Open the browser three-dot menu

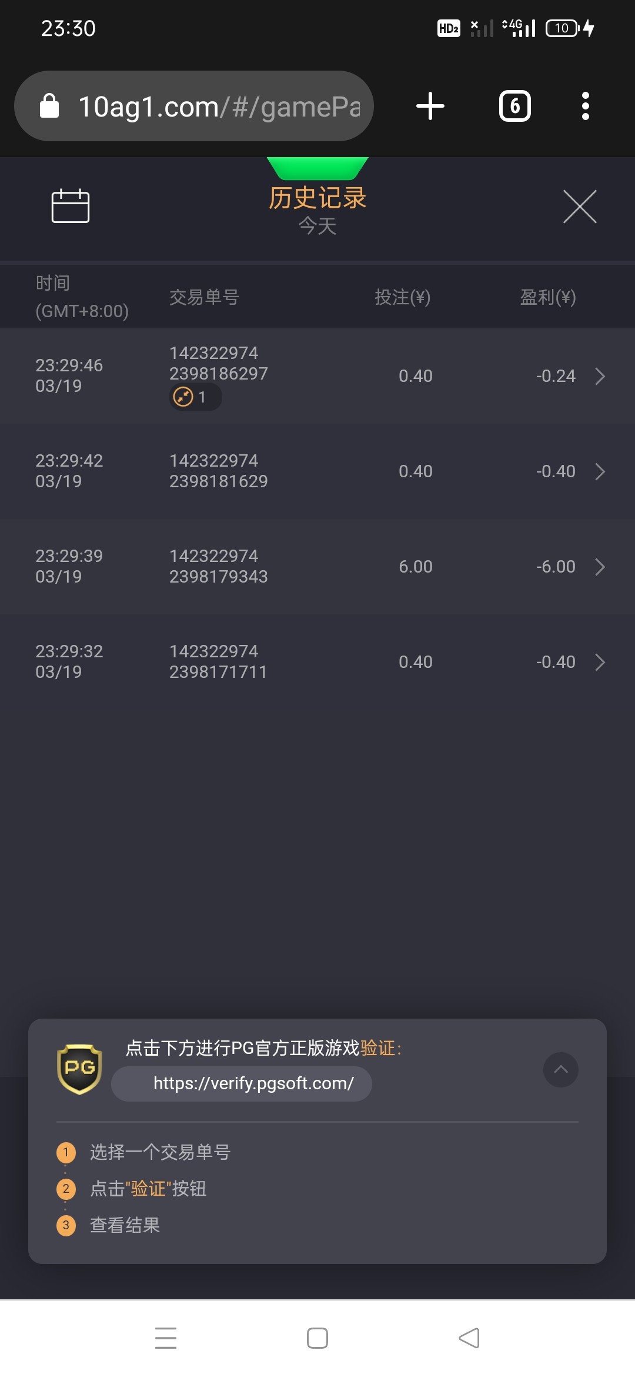(585, 106)
